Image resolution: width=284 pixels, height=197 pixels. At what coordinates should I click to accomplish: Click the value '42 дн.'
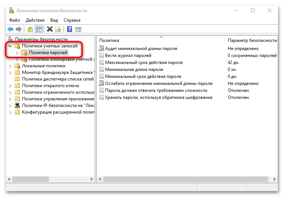tap(233, 62)
